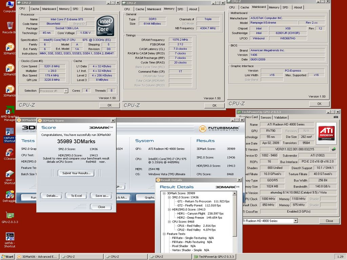This screenshot has height=260, width=347.
Task: Click the Futuremark logo in the 3DMark06 window
Action: click(219, 129)
